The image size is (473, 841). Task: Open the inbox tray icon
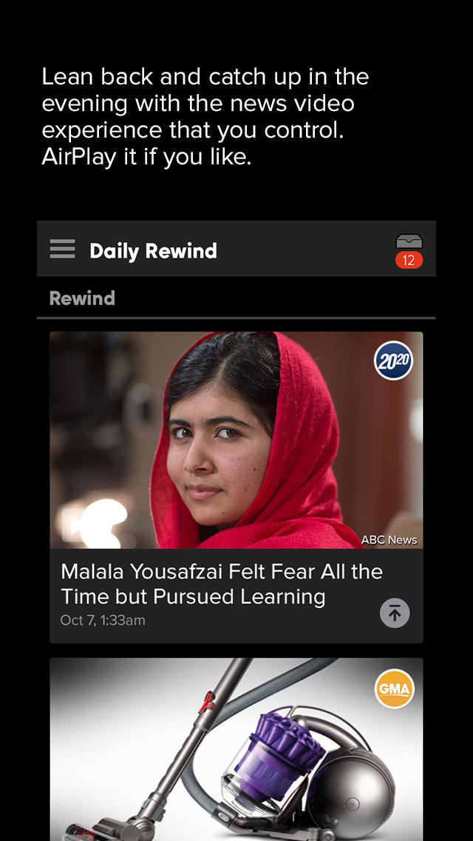pyautogui.click(x=409, y=241)
